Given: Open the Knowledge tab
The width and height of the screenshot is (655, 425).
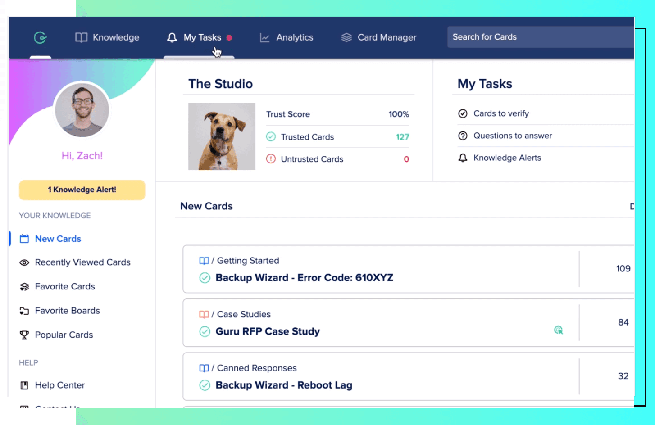Looking at the screenshot, I should (107, 37).
